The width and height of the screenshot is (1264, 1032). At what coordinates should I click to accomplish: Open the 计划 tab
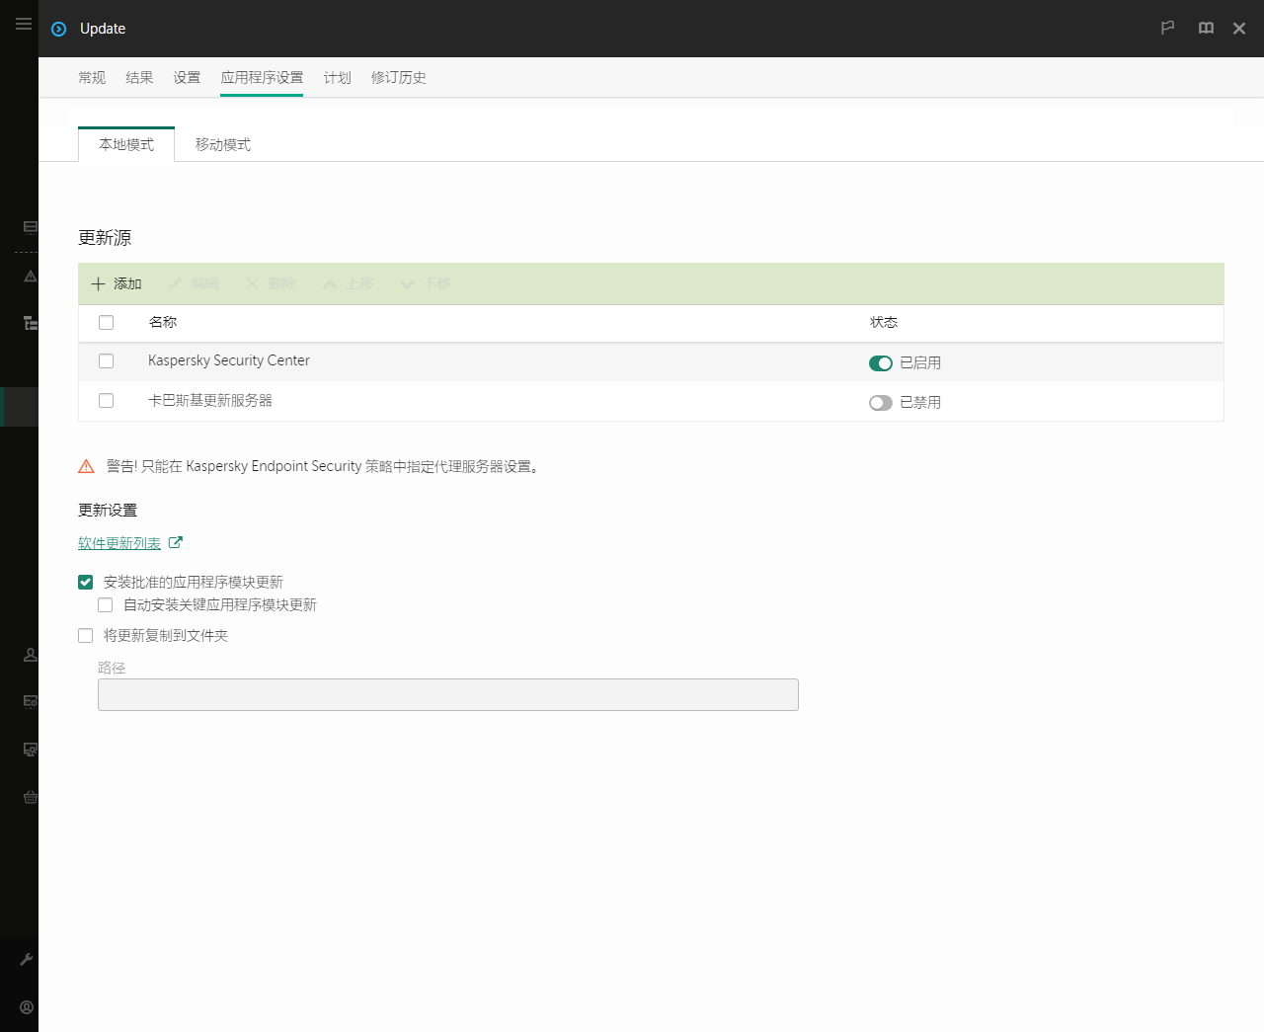coord(337,77)
